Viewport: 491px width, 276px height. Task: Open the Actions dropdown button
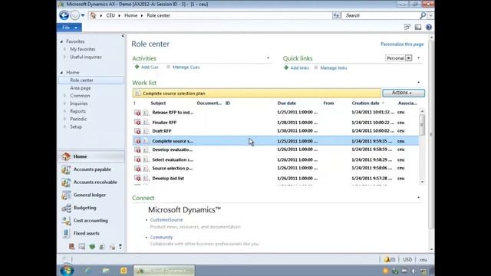coord(404,93)
